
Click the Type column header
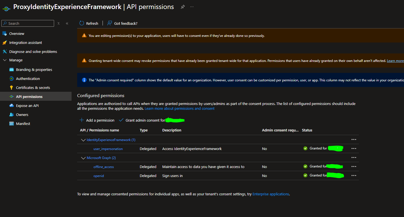pos(144,130)
